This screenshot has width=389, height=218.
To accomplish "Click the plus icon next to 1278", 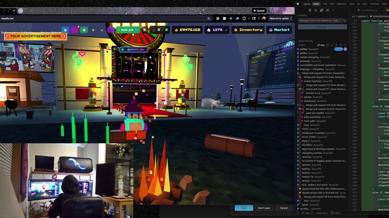I will tap(226, 30).
